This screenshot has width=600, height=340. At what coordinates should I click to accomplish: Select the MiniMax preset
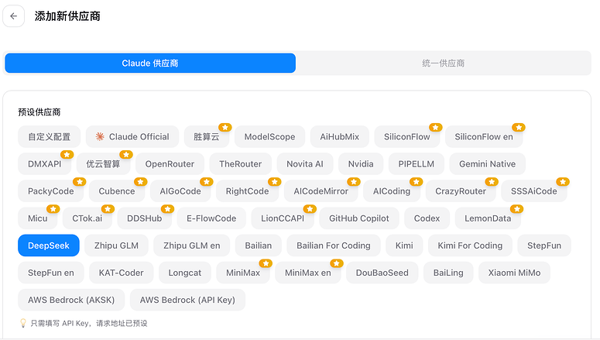click(x=243, y=273)
